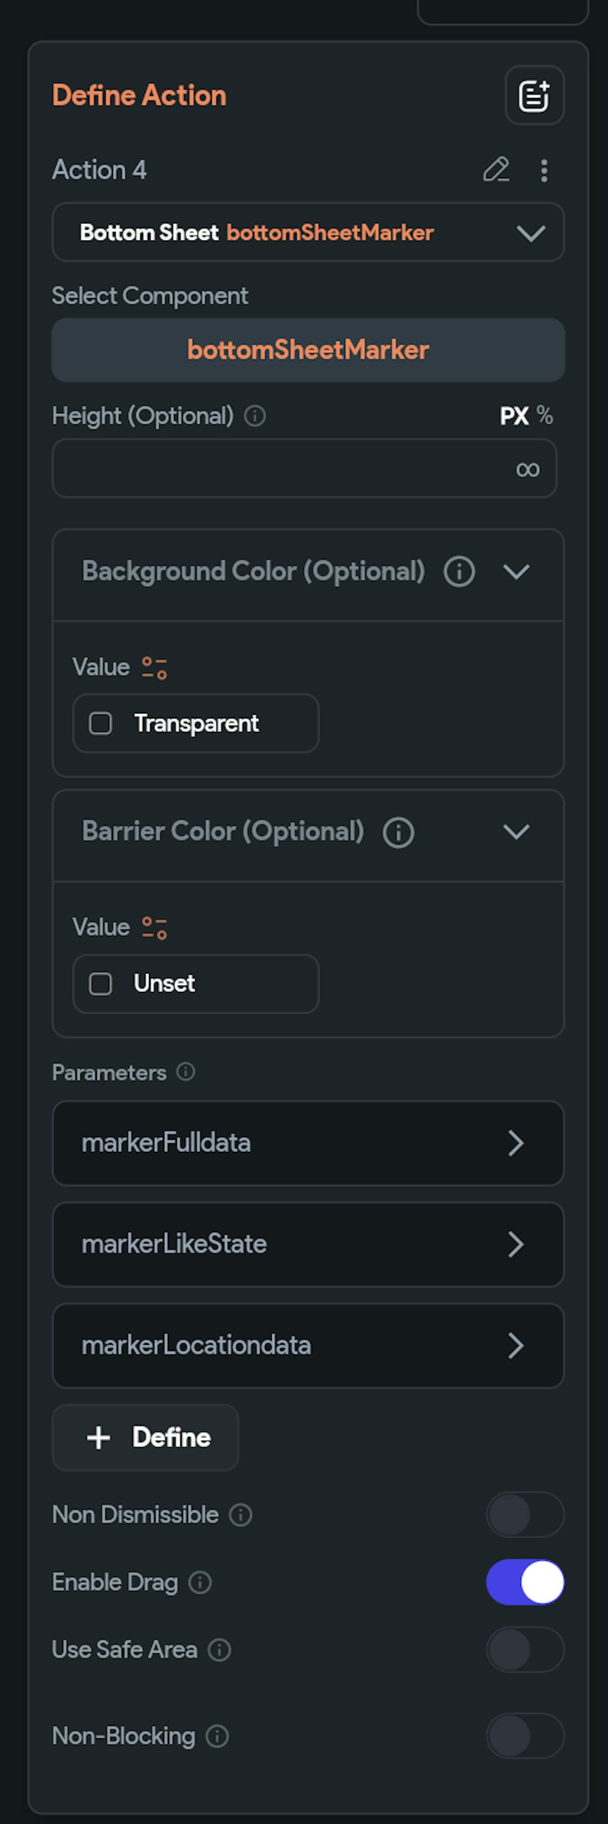Click the info icon next to Height (Optional)
The width and height of the screenshot is (608, 1824).
click(x=255, y=416)
